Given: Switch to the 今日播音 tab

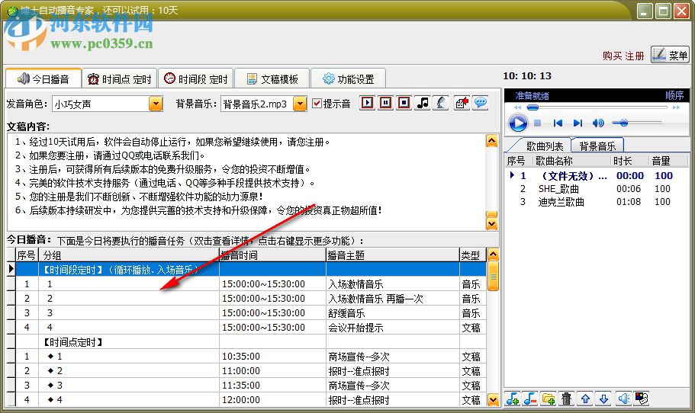Looking at the screenshot, I should (43, 78).
